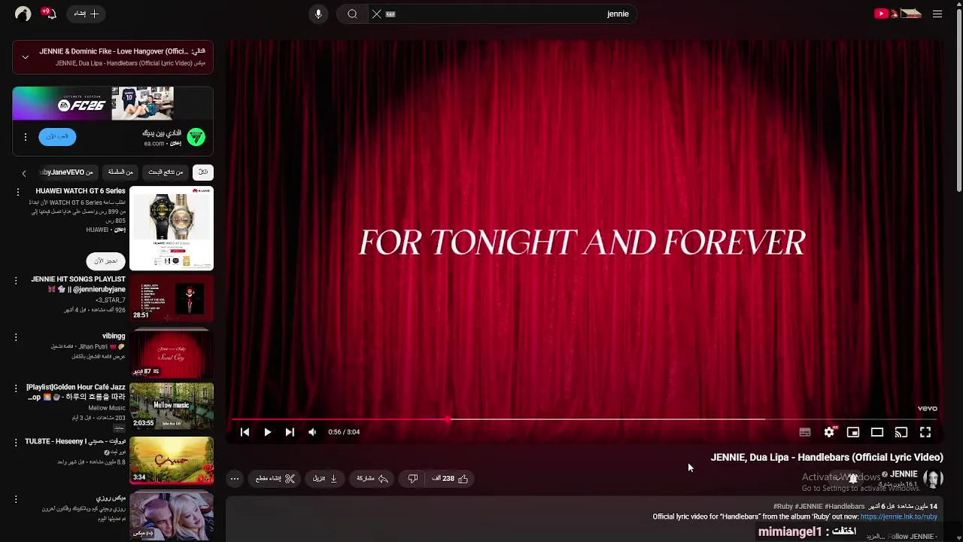Open the Create (+) button

coord(87,14)
